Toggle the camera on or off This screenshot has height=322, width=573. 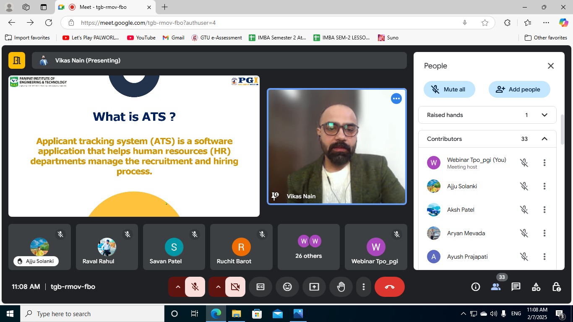pyautogui.click(x=235, y=287)
